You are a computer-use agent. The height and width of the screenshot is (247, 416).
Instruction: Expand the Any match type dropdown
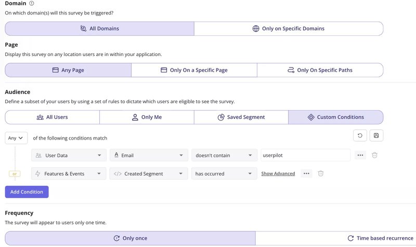tap(17, 138)
